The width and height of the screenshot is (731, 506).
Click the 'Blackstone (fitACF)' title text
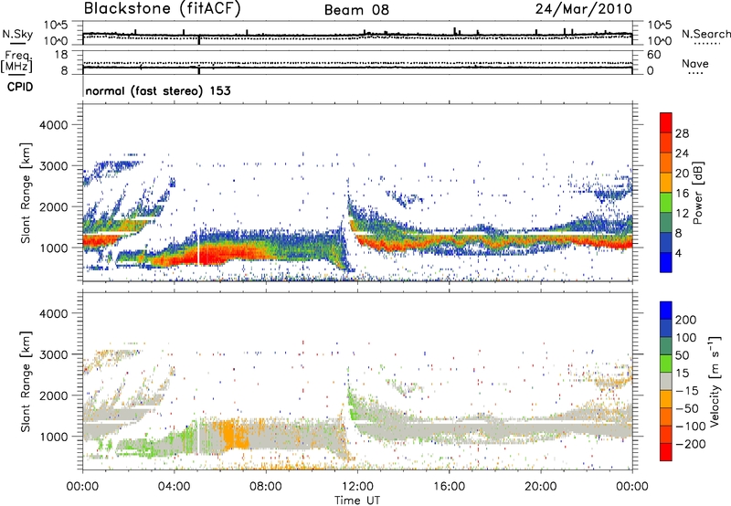point(163,9)
